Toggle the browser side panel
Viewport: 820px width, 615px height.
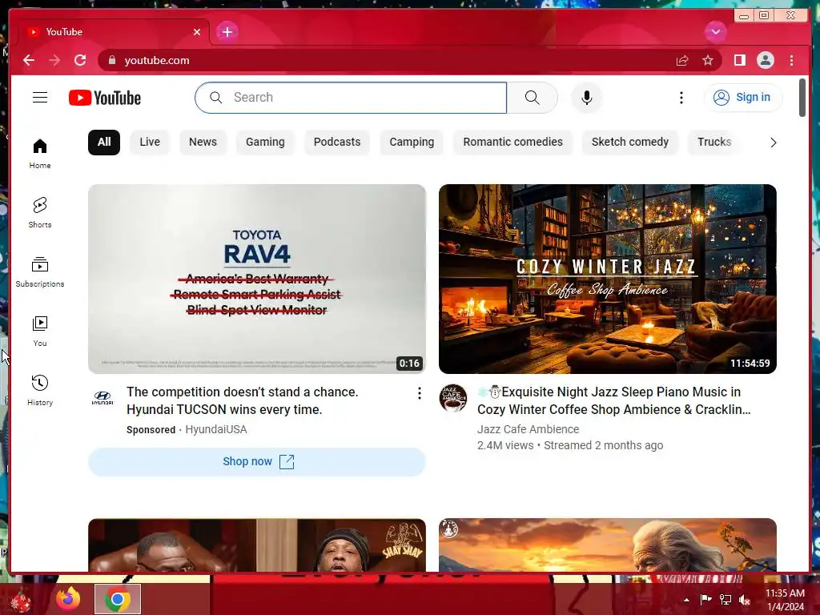coord(739,60)
